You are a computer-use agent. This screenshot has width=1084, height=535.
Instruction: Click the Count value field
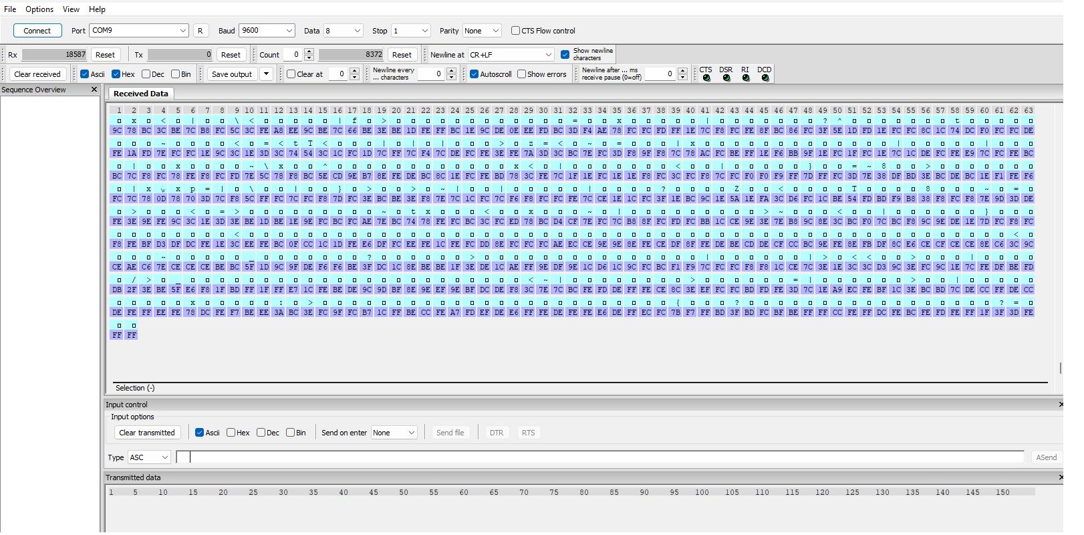[293, 55]
